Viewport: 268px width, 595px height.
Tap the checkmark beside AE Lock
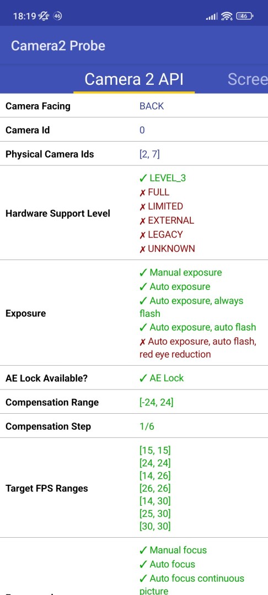coord(143,378)
